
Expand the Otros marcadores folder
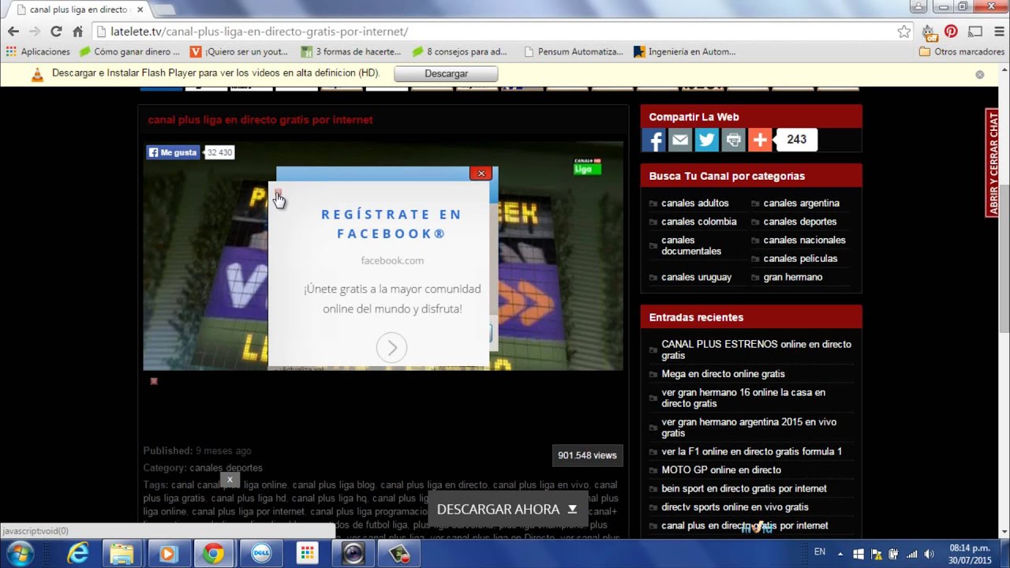coord(961,52)
